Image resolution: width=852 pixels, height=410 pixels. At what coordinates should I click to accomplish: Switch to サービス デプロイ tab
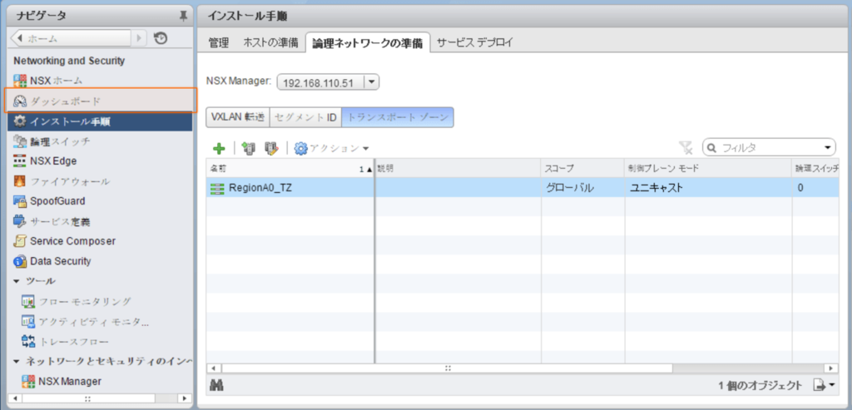click(x=474, y=42)
